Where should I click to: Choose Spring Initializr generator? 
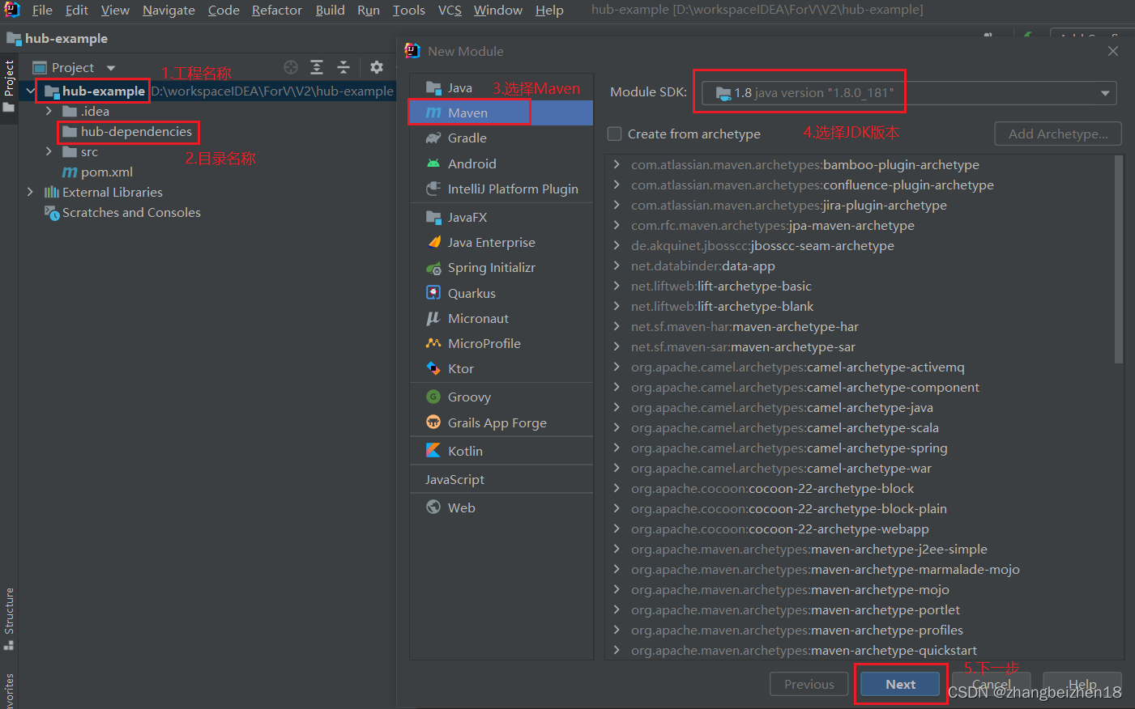501,267
